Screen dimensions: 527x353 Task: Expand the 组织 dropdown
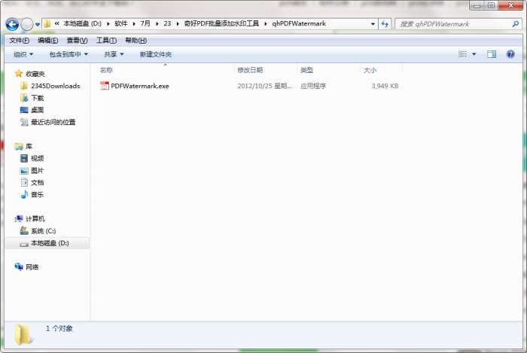(23, 54)
